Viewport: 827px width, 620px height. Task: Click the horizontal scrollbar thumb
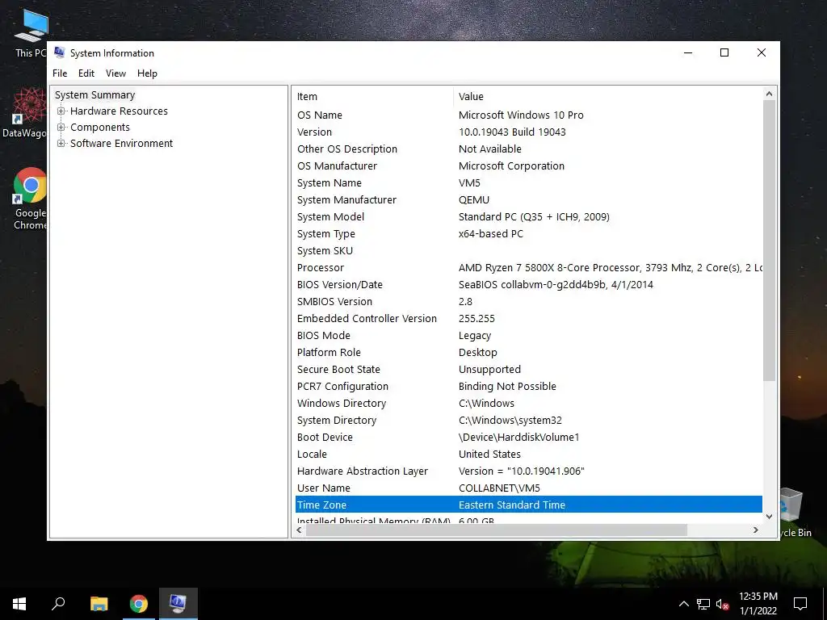click(x=497, y=530)
